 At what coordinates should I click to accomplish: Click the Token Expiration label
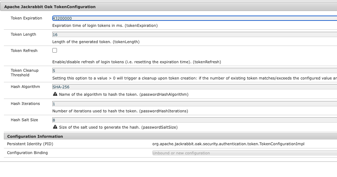27,18
